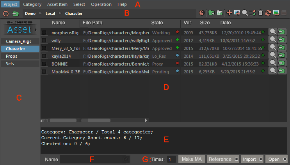
Task: Click the greyed save disk icon
Action: [284, 13]
